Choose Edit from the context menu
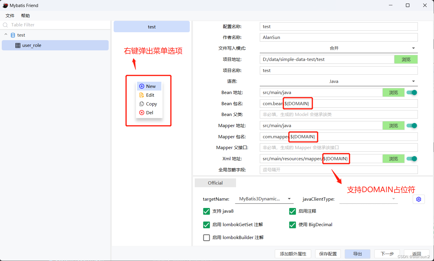434x261 pixels. click(x=149, y=95)
